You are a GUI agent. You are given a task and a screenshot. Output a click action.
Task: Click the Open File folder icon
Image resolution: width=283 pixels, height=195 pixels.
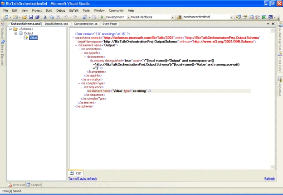(x=25, y=17)
